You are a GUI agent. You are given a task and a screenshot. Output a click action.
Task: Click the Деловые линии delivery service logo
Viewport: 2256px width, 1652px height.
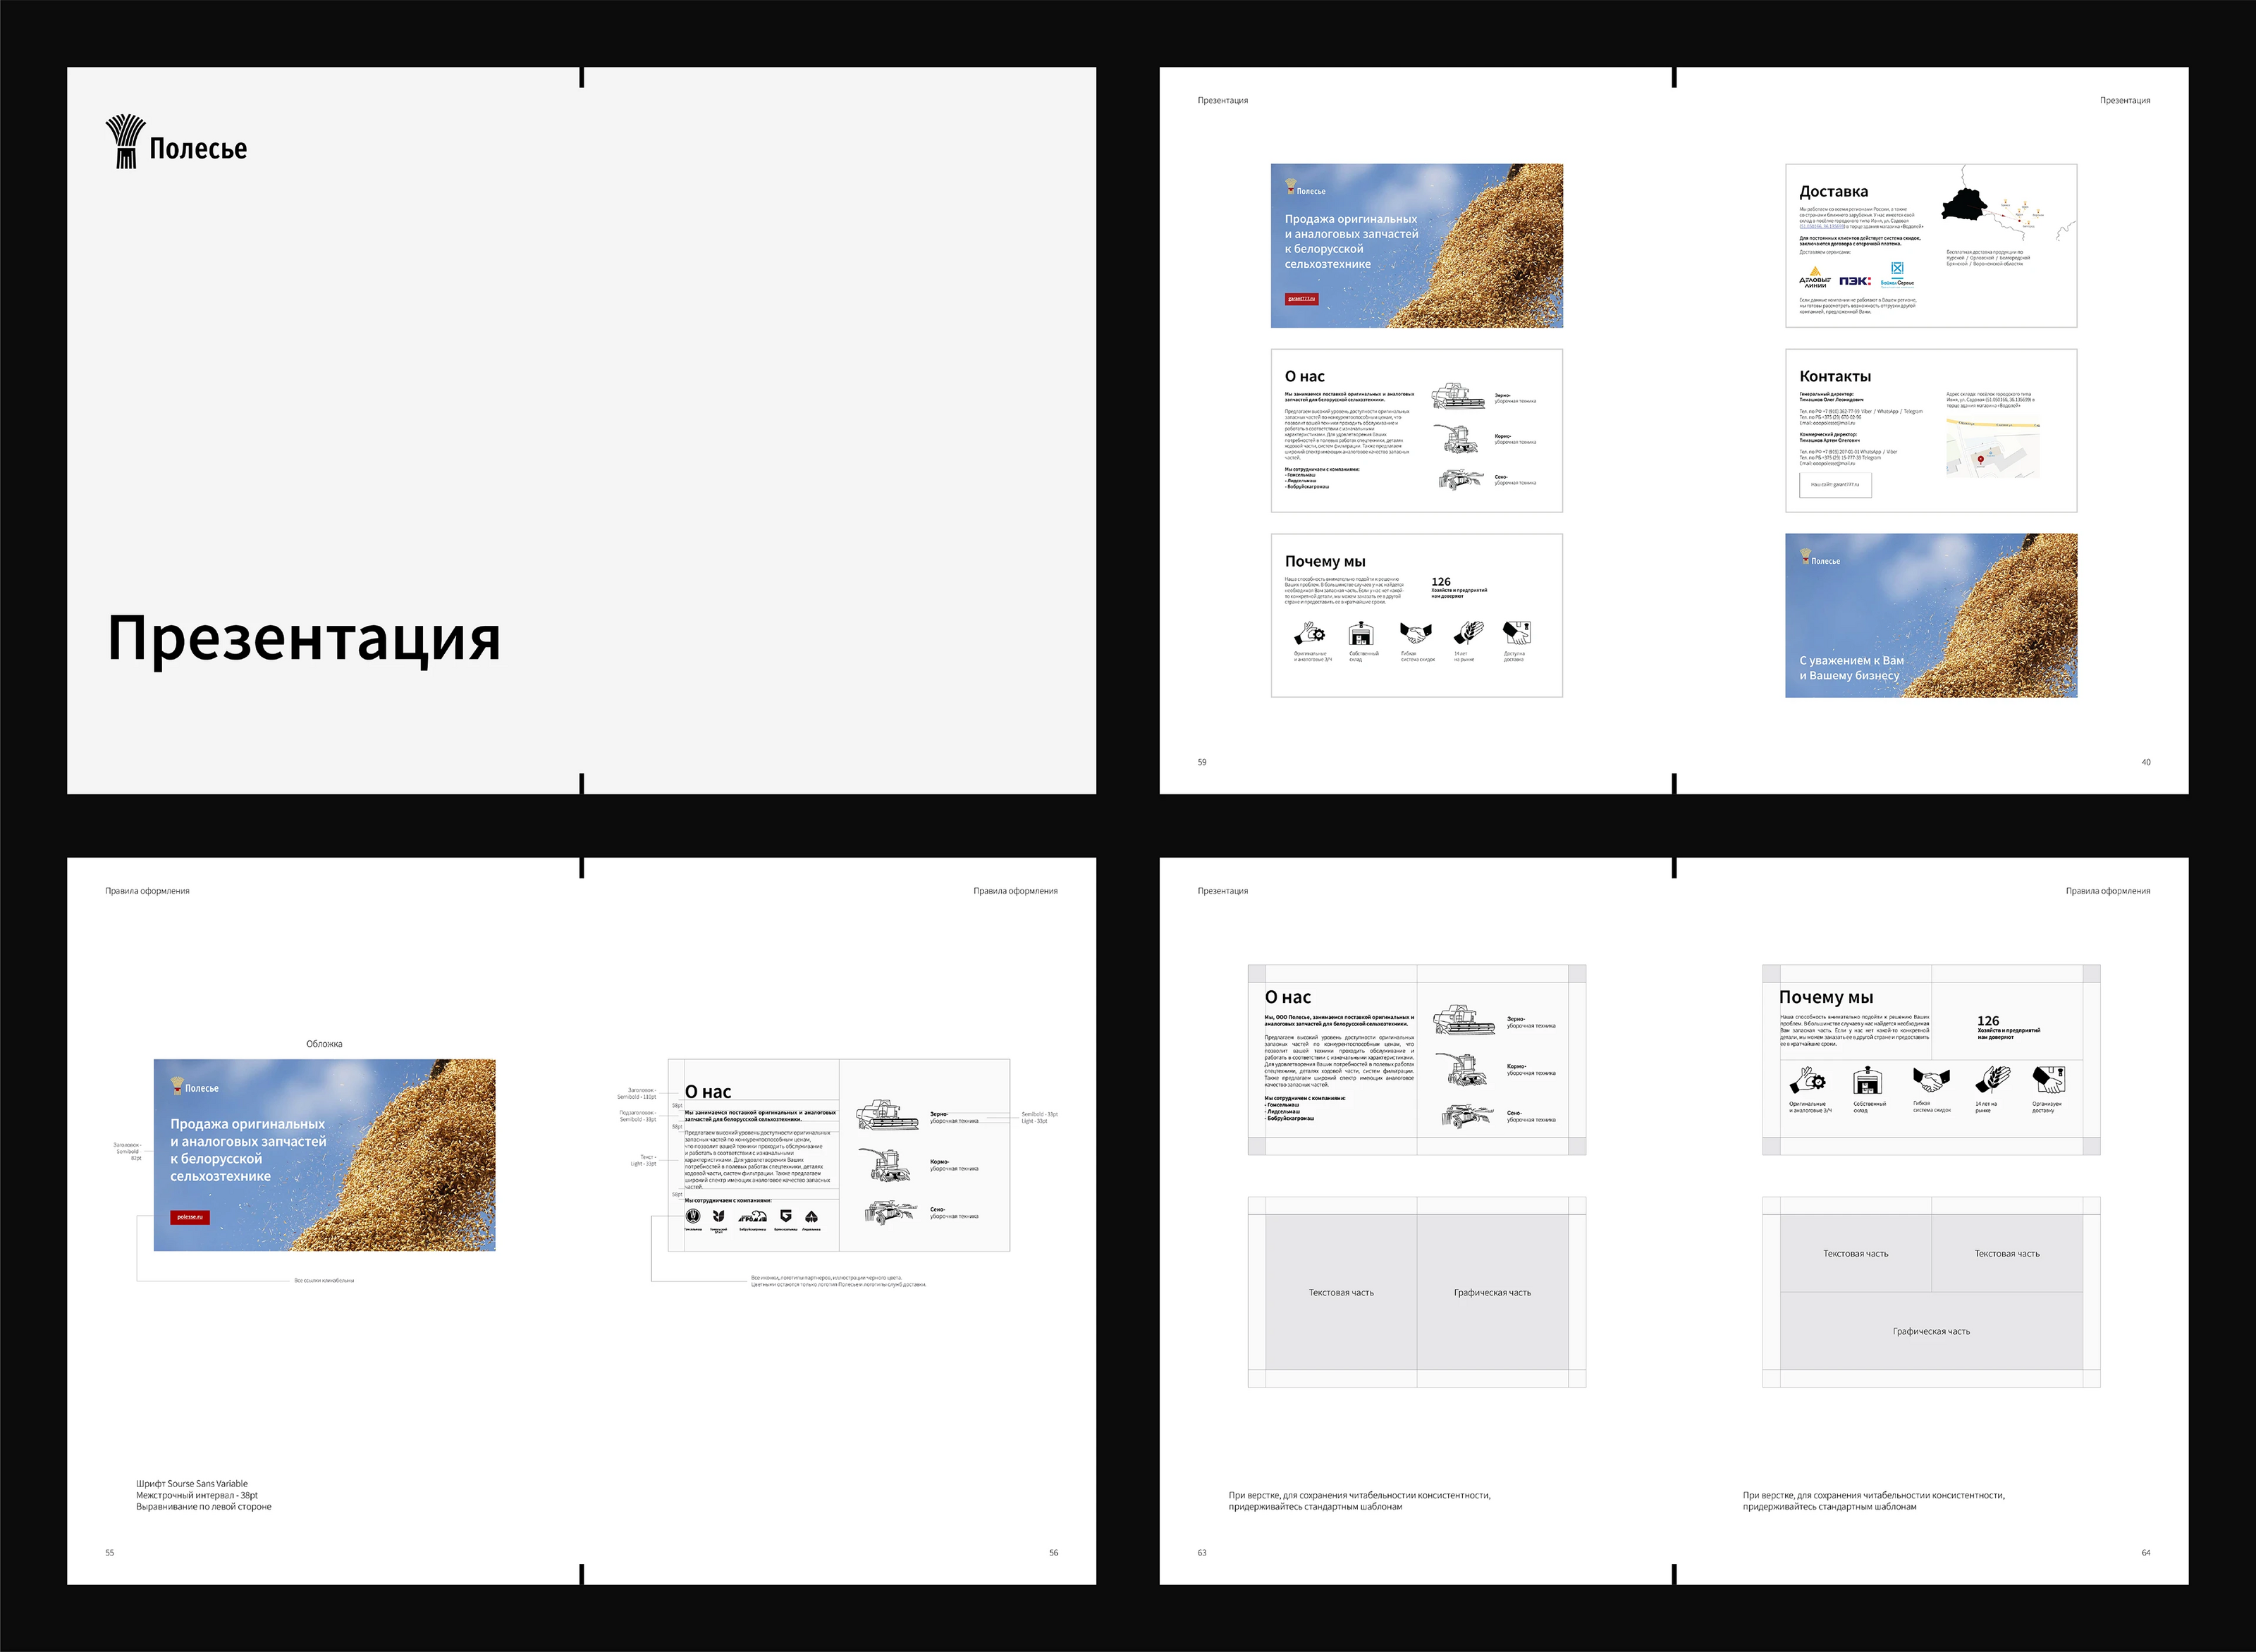[x=1815, y=277]
